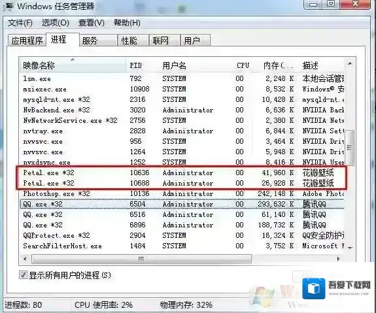Switch to the 用户 tab
376x313 pixels.
click(x=196, y=41)
